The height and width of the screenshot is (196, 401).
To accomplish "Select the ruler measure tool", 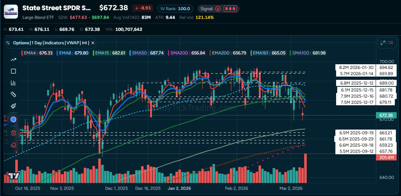I will click(13, 94).
